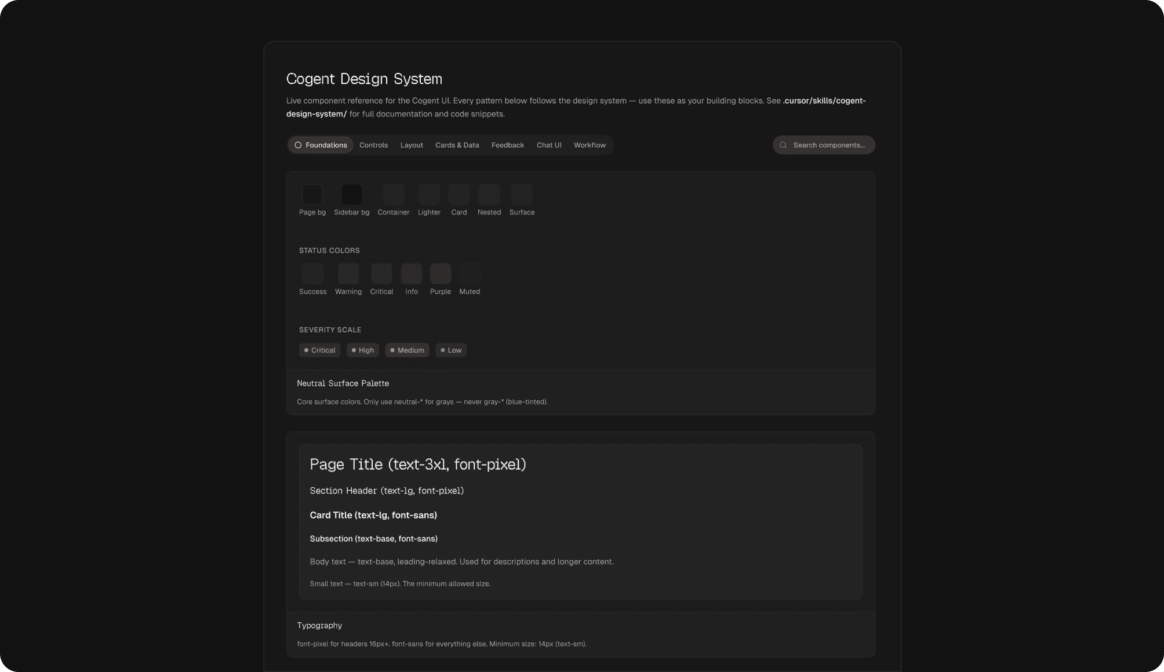Viewport: 1164px width, 672px height.
Task: Select the Sidebar bg swatch
Action: [351, 195]
